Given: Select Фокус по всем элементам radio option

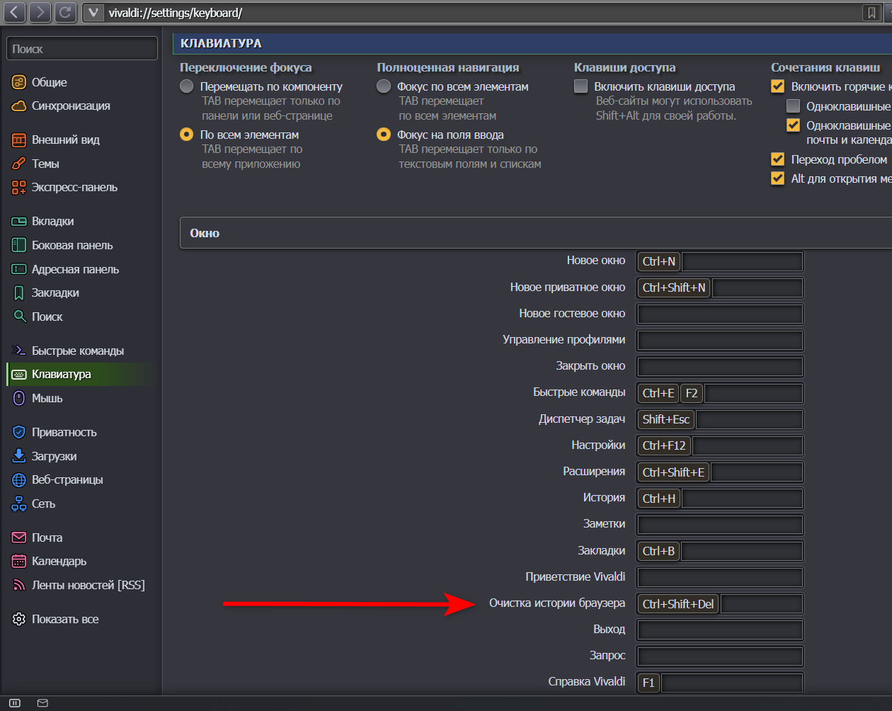Looking at the screenshot, I should click(x=384, y=86).
